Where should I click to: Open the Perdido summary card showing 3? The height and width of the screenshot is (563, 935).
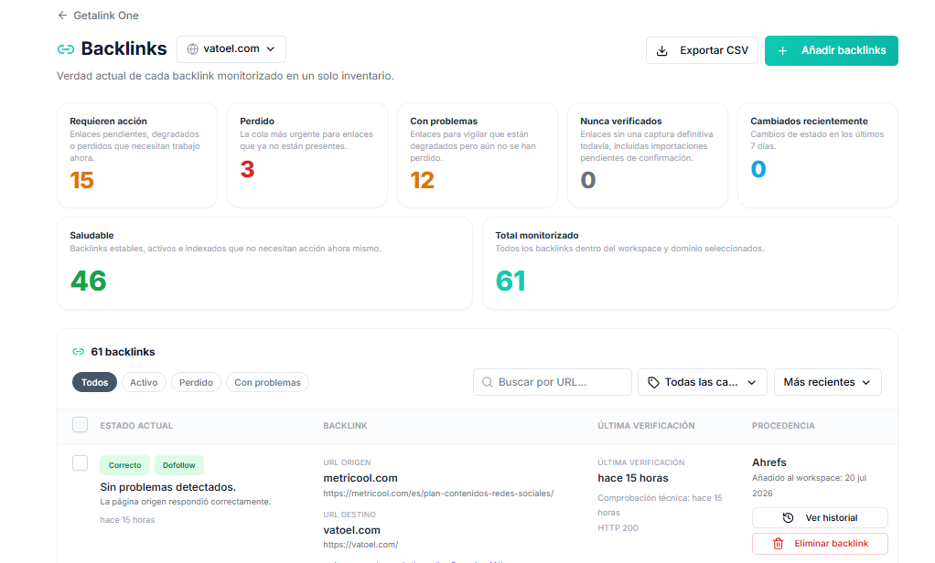pyautogui.click(x=307, y=154)
